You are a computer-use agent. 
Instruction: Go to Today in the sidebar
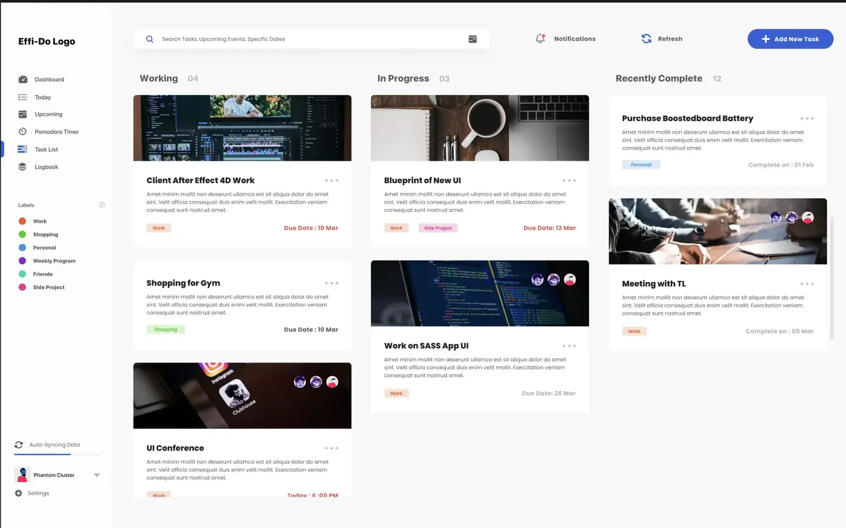(43, 97)
